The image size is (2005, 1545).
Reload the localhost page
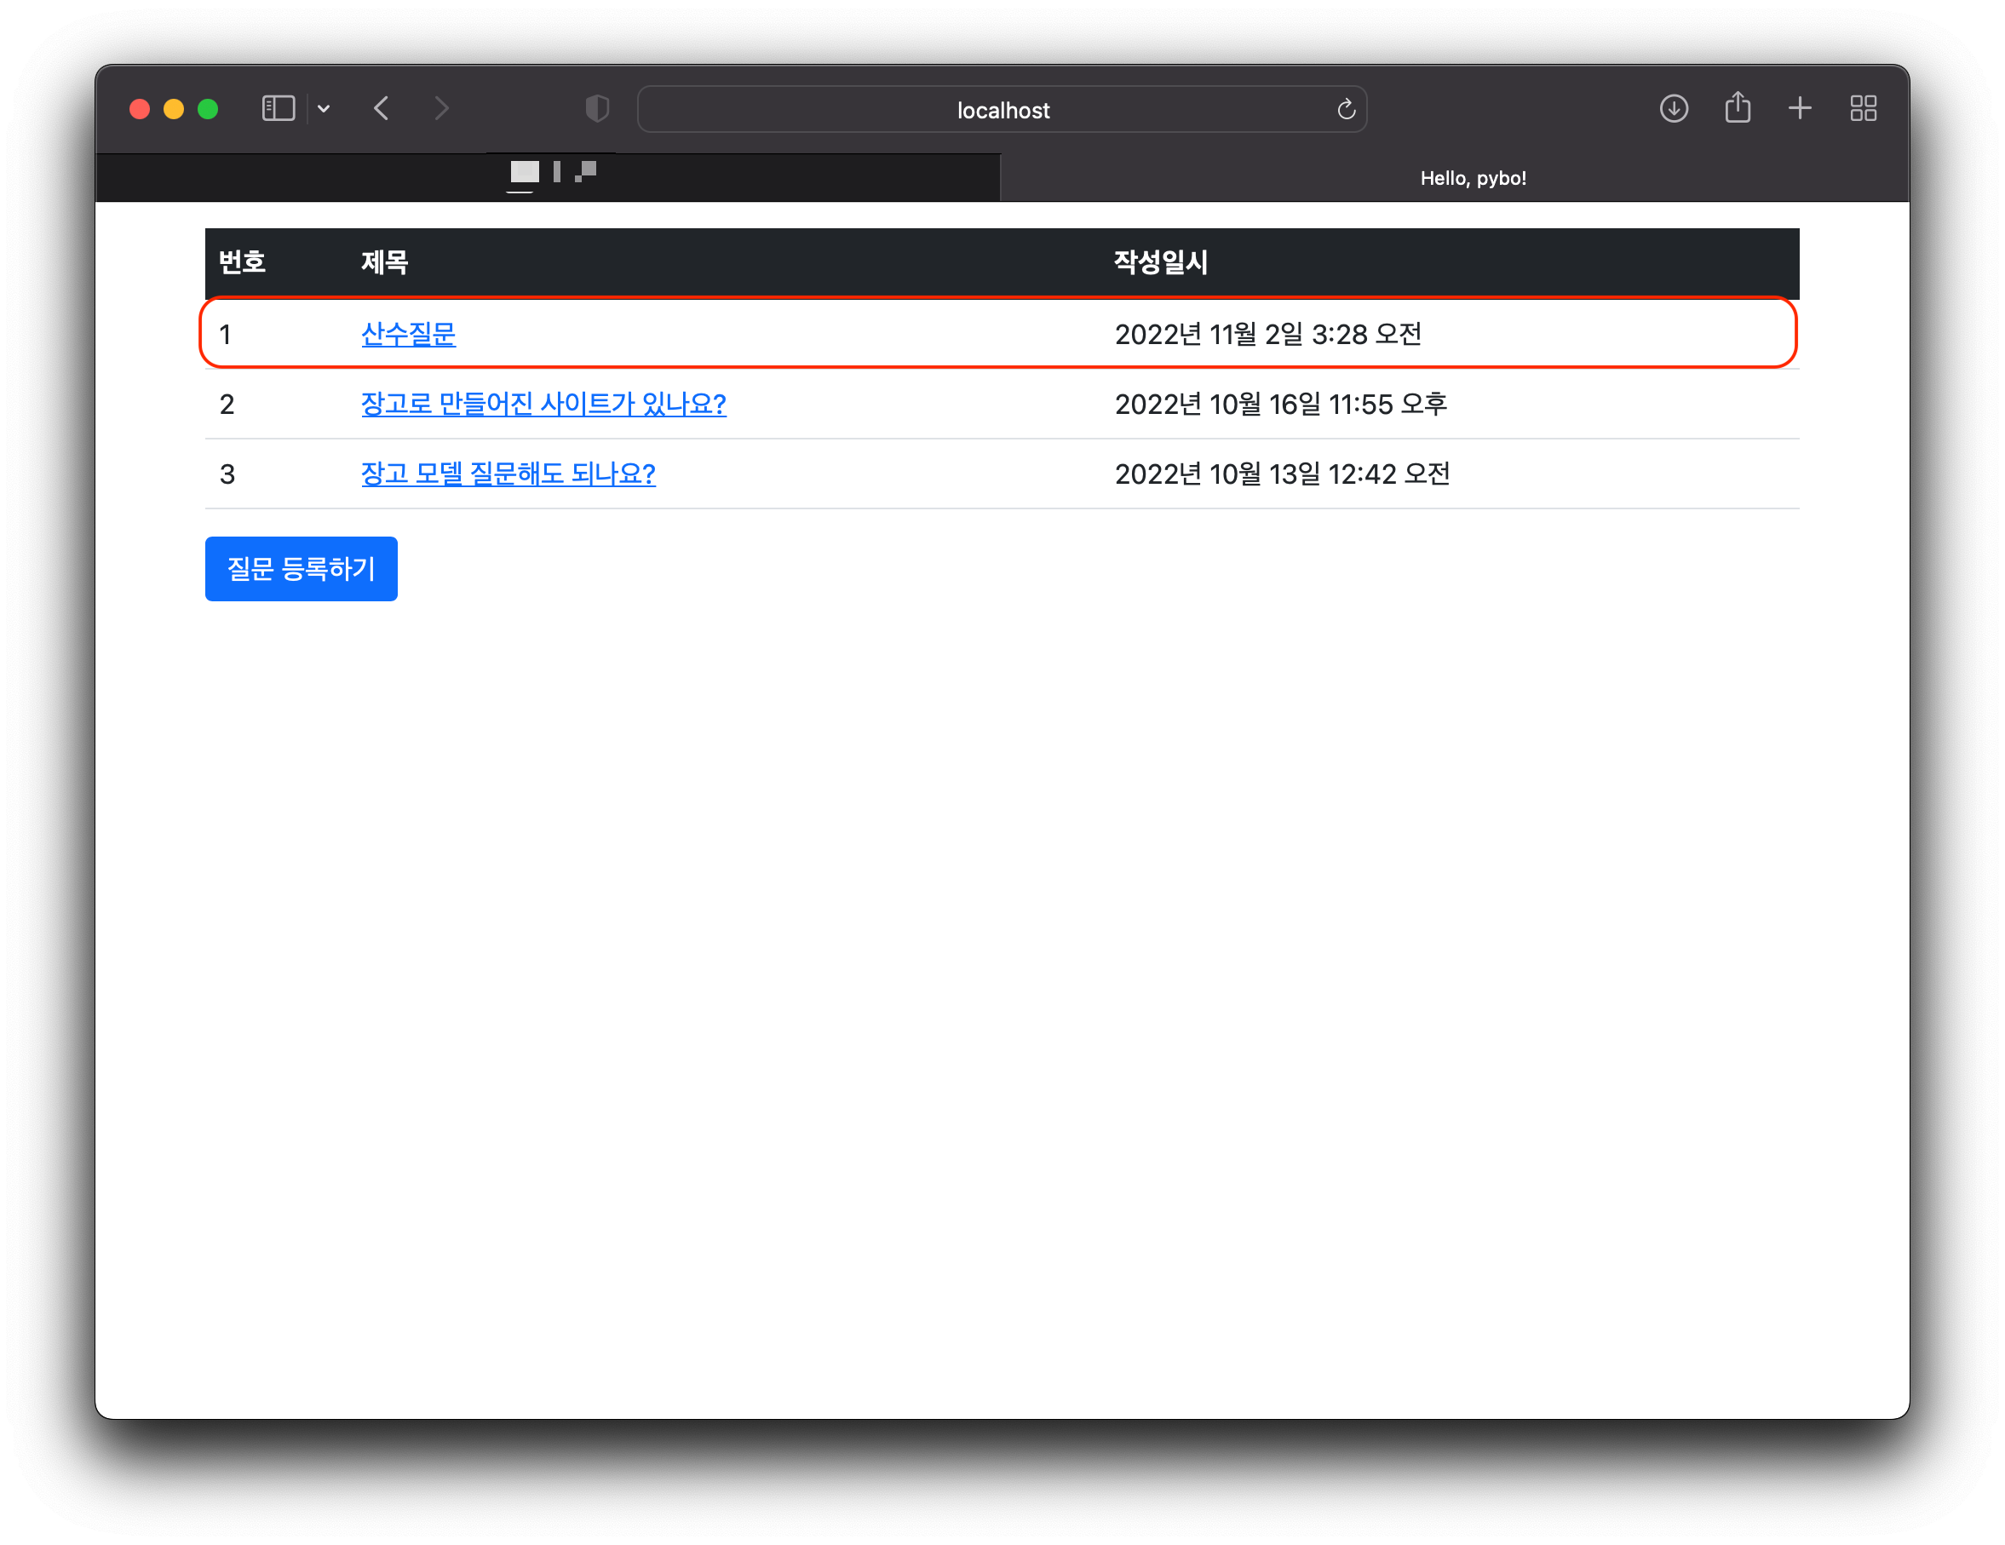1346,109
